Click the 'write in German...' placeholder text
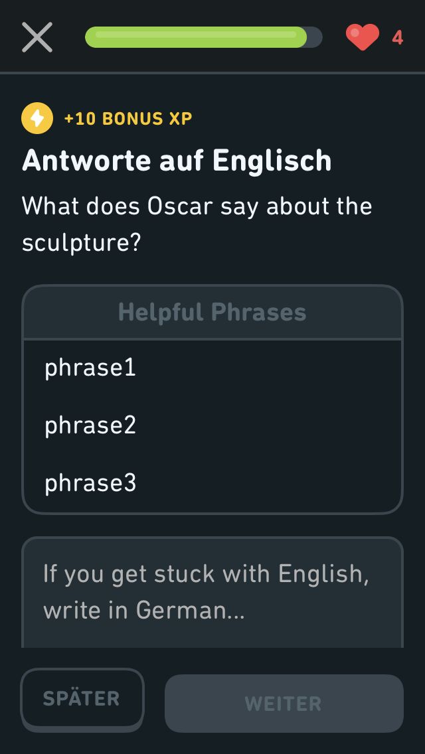The height and width of the screenshot is (754, 425). [144, 611]
